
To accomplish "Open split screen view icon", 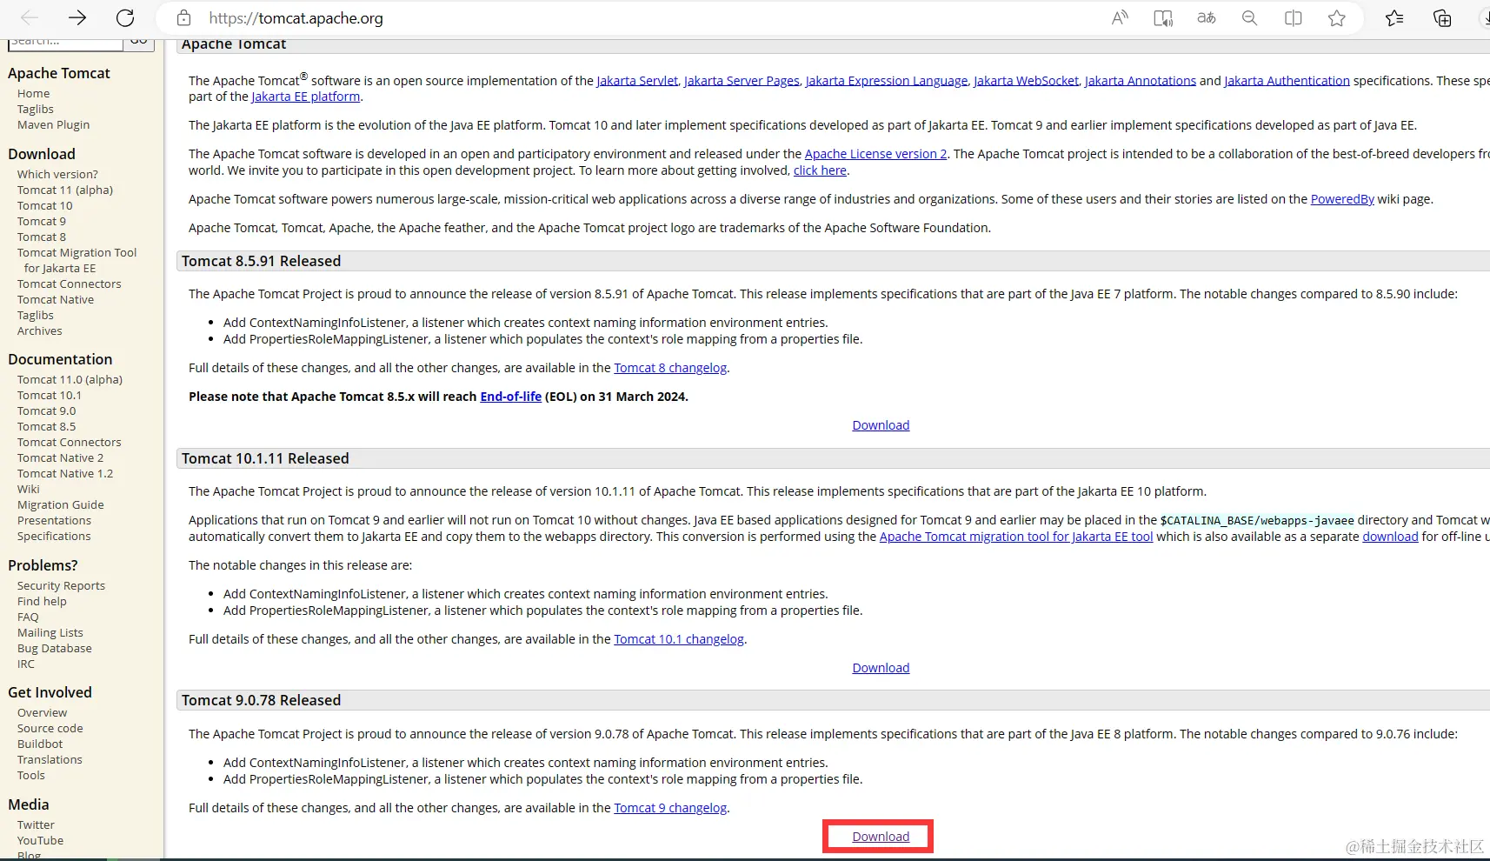I will [x=1294, y=17].
